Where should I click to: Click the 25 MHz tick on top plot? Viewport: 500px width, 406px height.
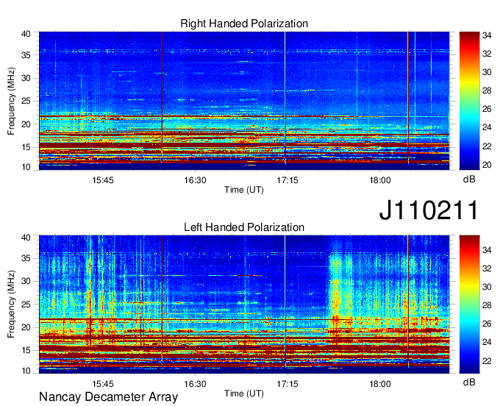point(26,101)
